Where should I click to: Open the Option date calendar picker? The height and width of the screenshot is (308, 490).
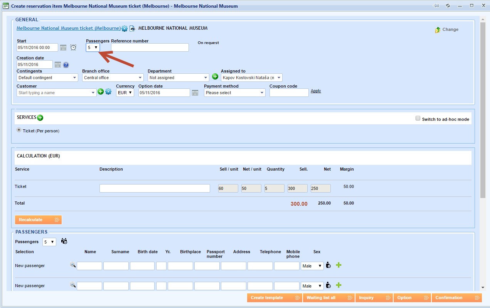click(195, 93)
